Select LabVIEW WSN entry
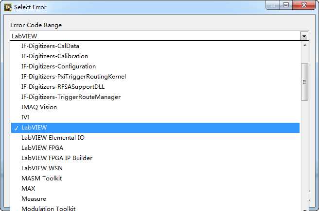Screen dimensions: 319x211 tap(155, 168)
